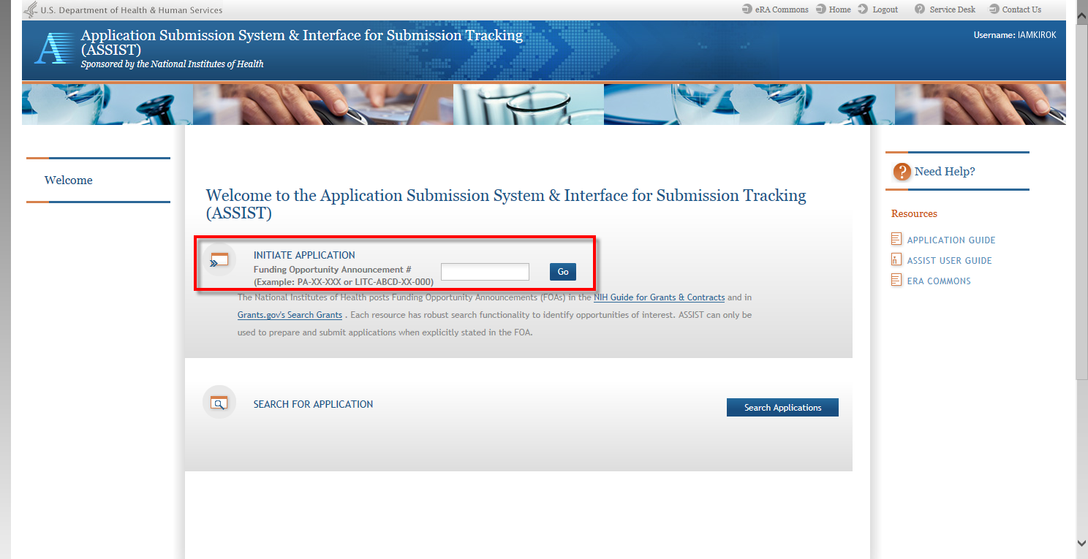Click the Need Help? heading
Viewport: 1088px width, 559px height.
click(945, 172)
